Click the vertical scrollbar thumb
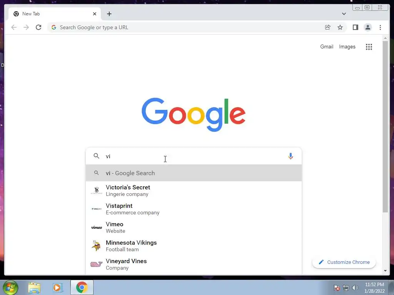Screen dimensions: 394x295 [x=385, y=127]
